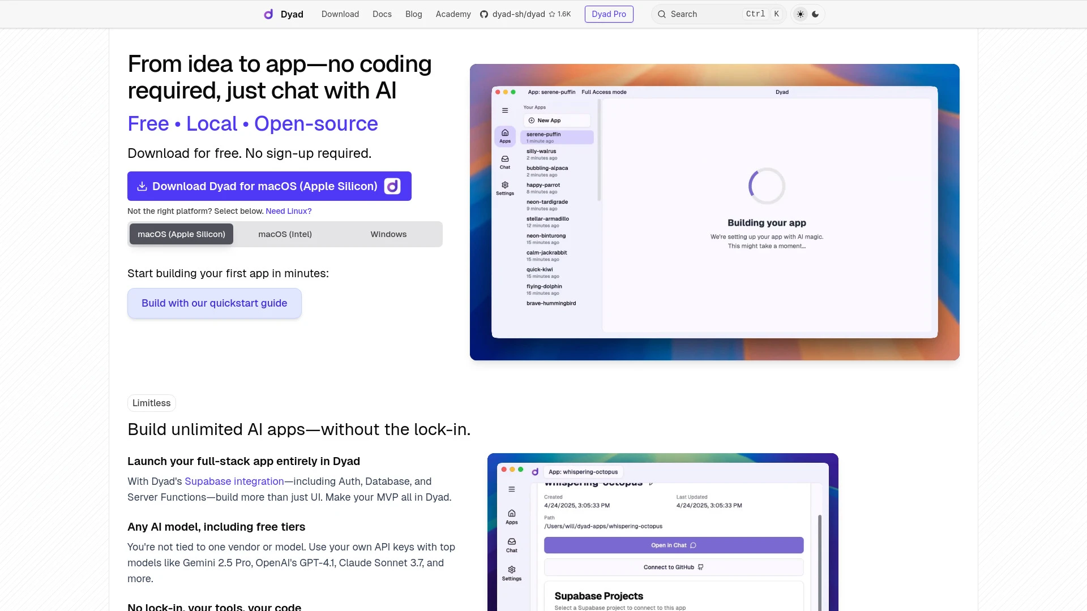Open the Docs page from the navbar
Screen dimensions: 1087x611
tap(382, 14)
